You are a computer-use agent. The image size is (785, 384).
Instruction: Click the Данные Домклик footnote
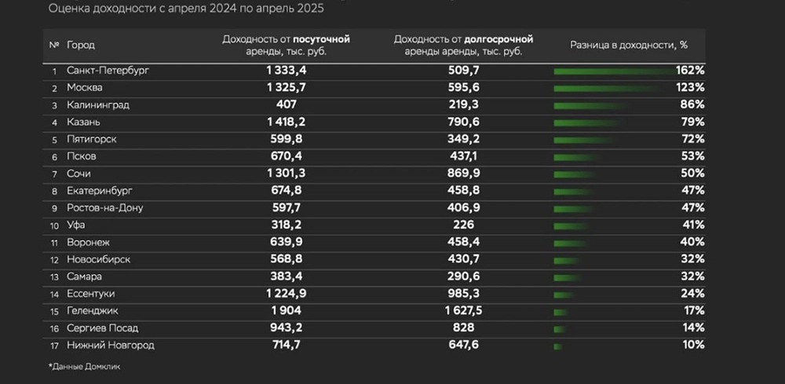tap(80, 367)
